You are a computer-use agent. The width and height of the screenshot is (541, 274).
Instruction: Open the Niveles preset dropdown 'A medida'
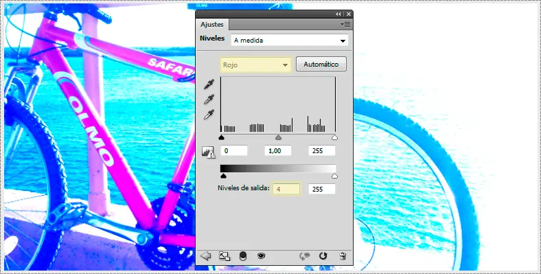coord(290,41)
